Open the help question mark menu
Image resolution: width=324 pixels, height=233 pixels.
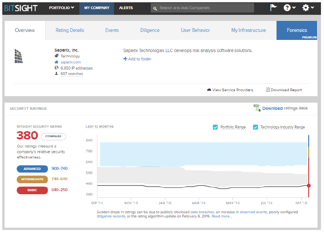point(289,8)
